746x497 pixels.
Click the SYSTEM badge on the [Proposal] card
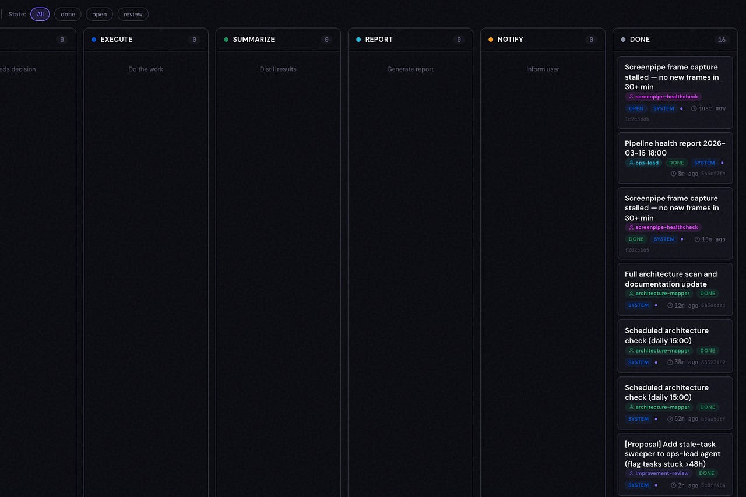pos(638,485)
